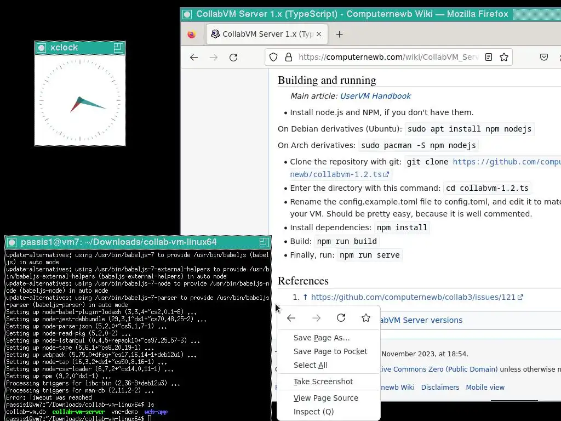
Task: Open Creative Commons Zero license link
Action: [x=439, y=369]
